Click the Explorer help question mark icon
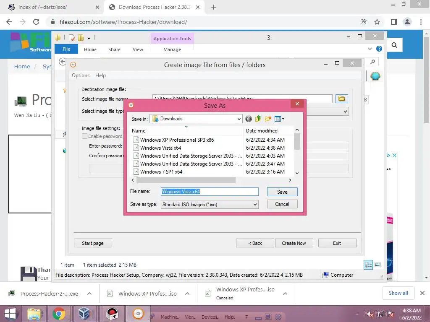Viewport: 430px width, 322px height. pyautogui.click(x=379, y=49)
